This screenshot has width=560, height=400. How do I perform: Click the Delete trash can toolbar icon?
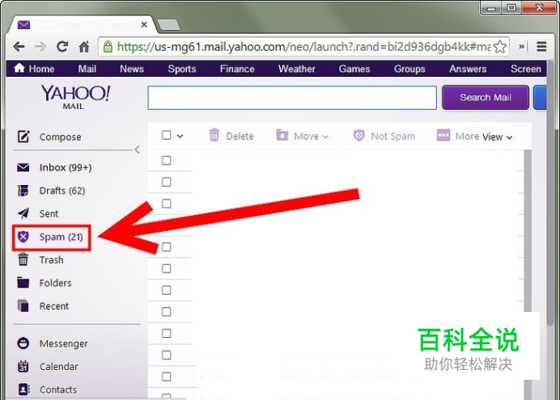tap(214, 135)
